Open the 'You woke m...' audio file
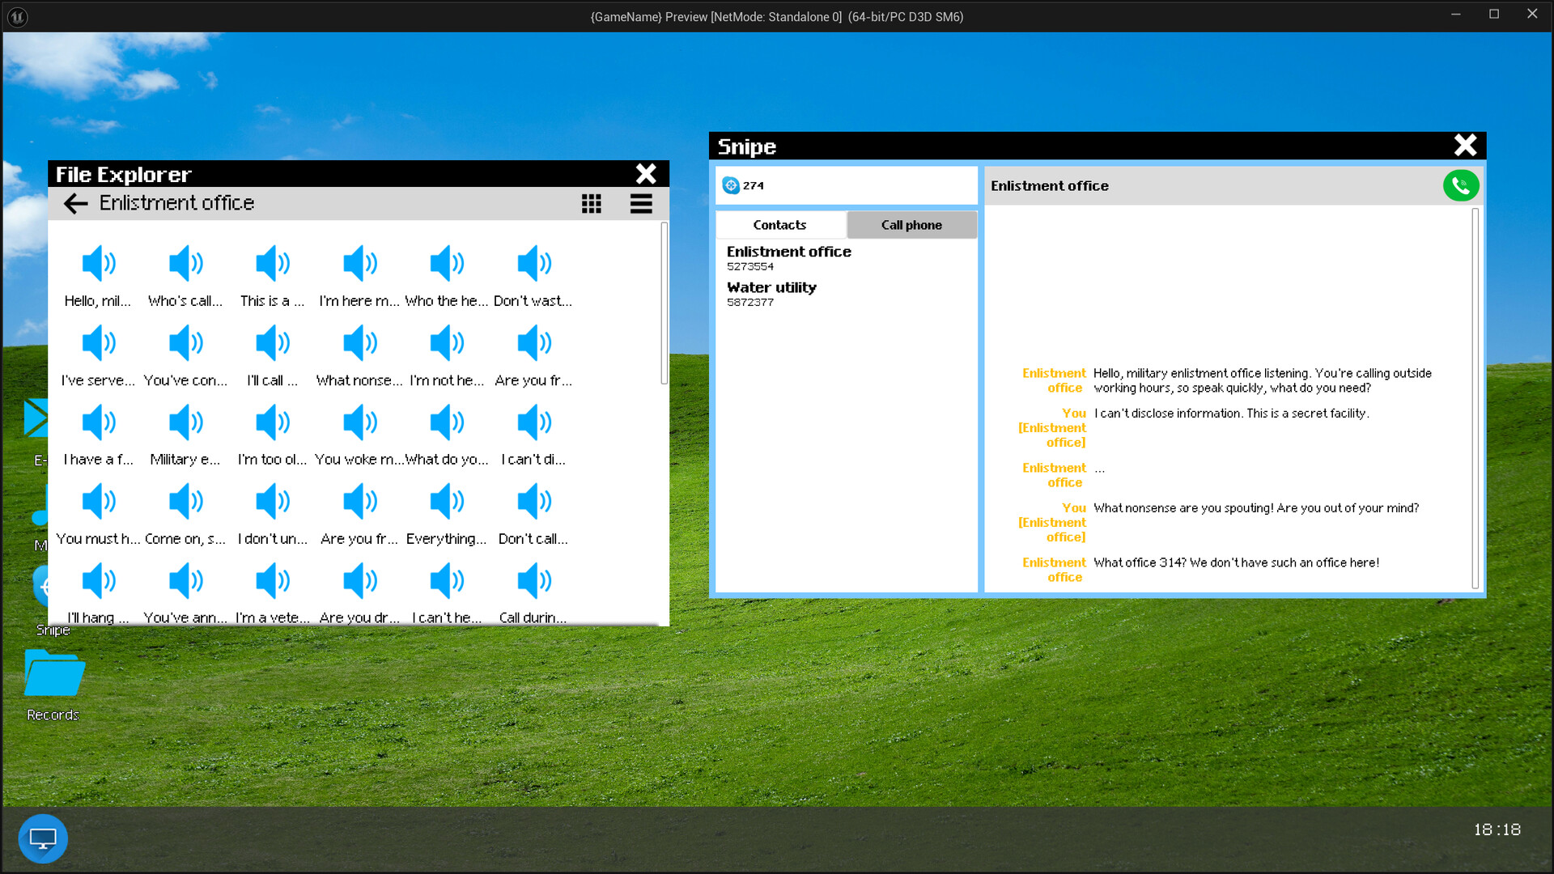This screenshot has width=1554, height=874. pos(359,434)
